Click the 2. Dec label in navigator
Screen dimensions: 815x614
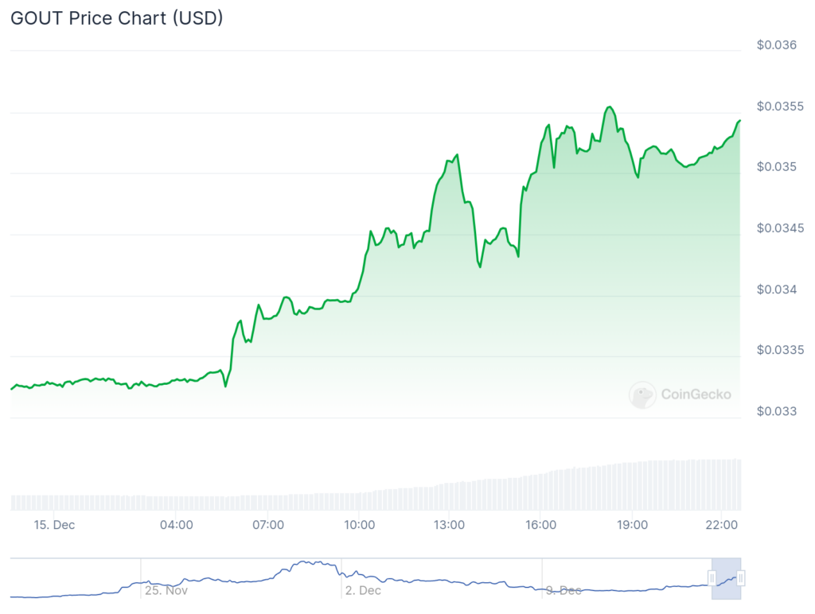tap(364, 591)
